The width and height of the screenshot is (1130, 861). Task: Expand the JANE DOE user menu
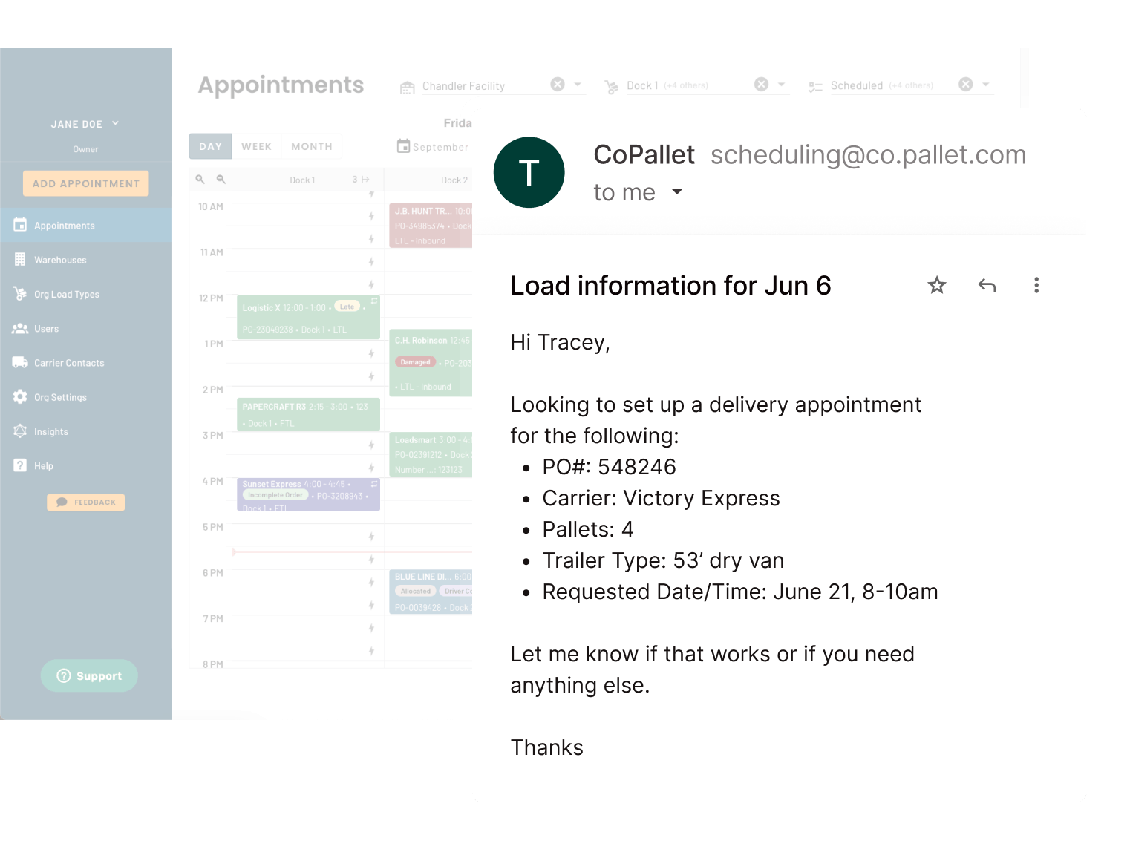pos(84,124)
